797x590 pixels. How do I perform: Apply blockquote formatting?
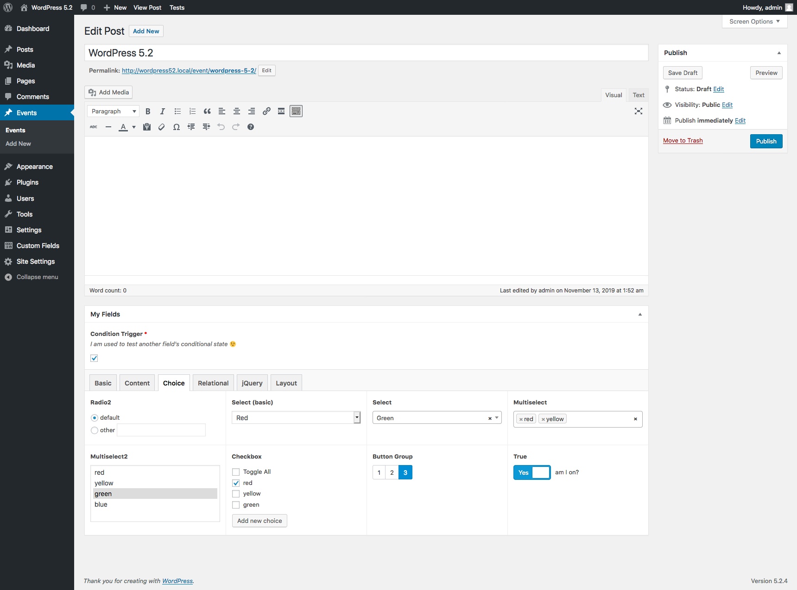(x=207, y=111)
